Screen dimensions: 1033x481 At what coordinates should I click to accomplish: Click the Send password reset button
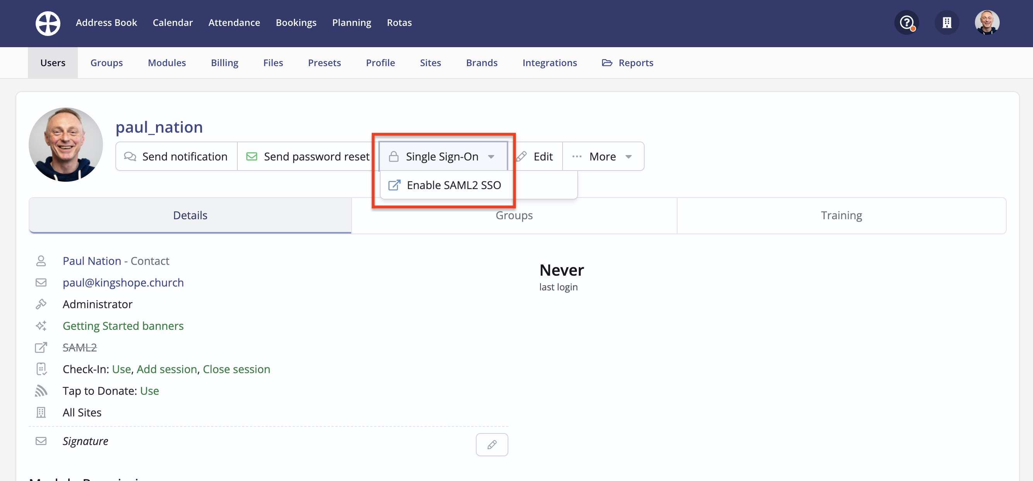pos(308,156)
